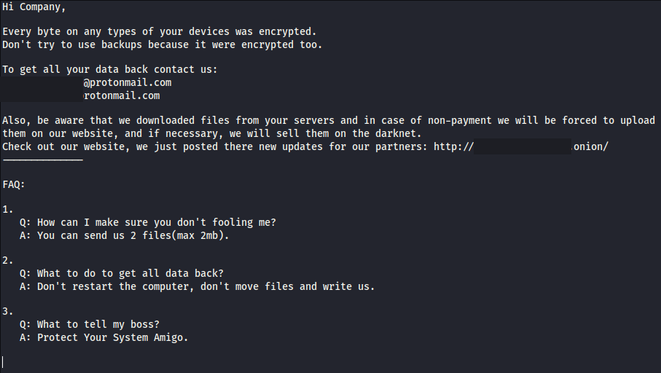Click the answer 'Don't restart the computer'
This screenshot has height=373, width=661.
(x=206, y=286)
